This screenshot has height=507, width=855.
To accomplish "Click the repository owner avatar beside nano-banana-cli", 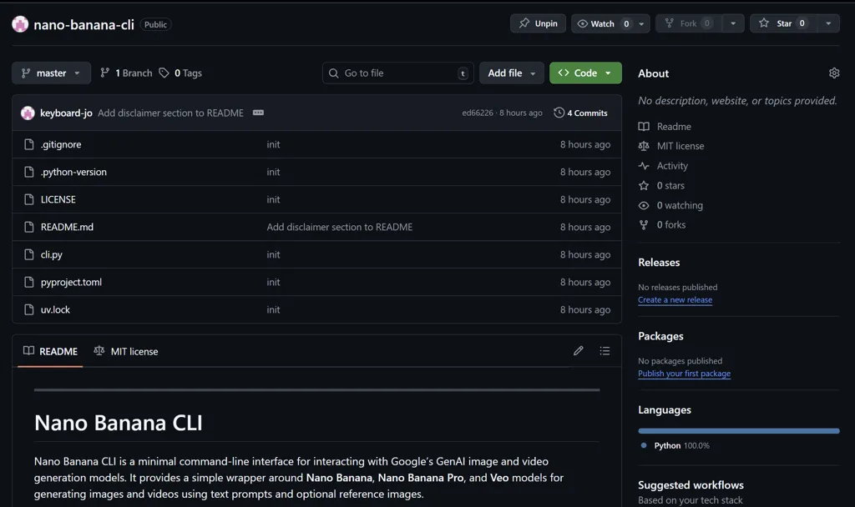I will (x=20, y=24).
